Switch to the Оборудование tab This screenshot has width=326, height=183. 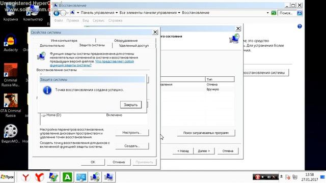click(126, 41)
